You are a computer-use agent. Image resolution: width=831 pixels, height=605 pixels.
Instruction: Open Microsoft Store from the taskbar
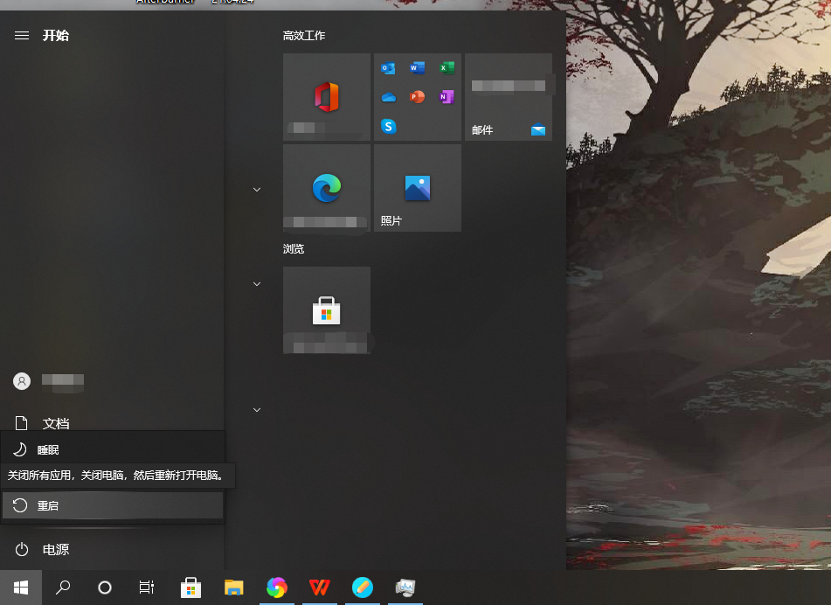(x=190, y=588)
